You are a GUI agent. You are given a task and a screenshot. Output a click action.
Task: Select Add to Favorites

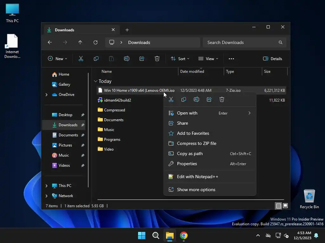[x=210, y=133]
